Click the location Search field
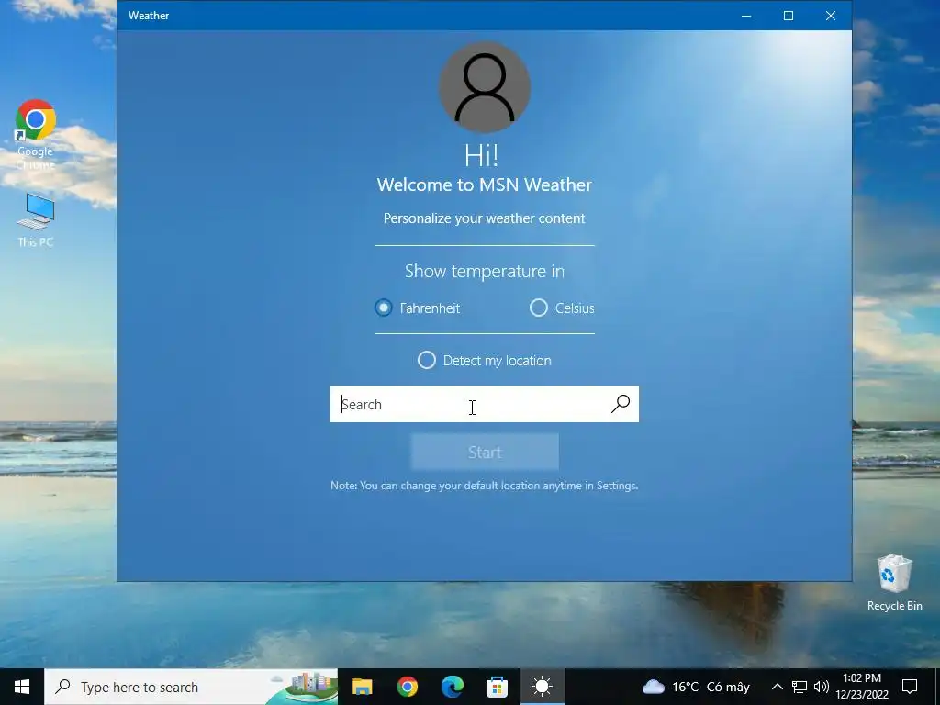 pos(485,404)
